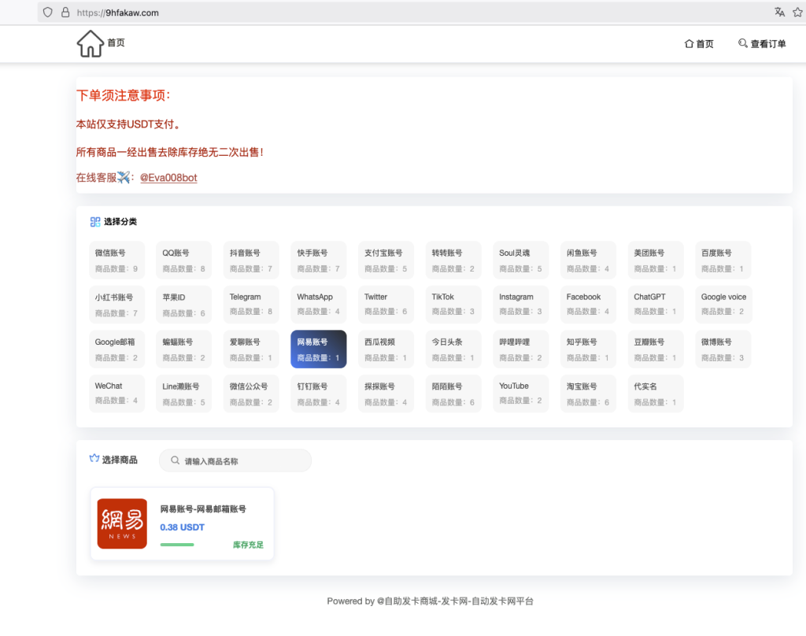Select the 转转账号 category

(453, 261)
